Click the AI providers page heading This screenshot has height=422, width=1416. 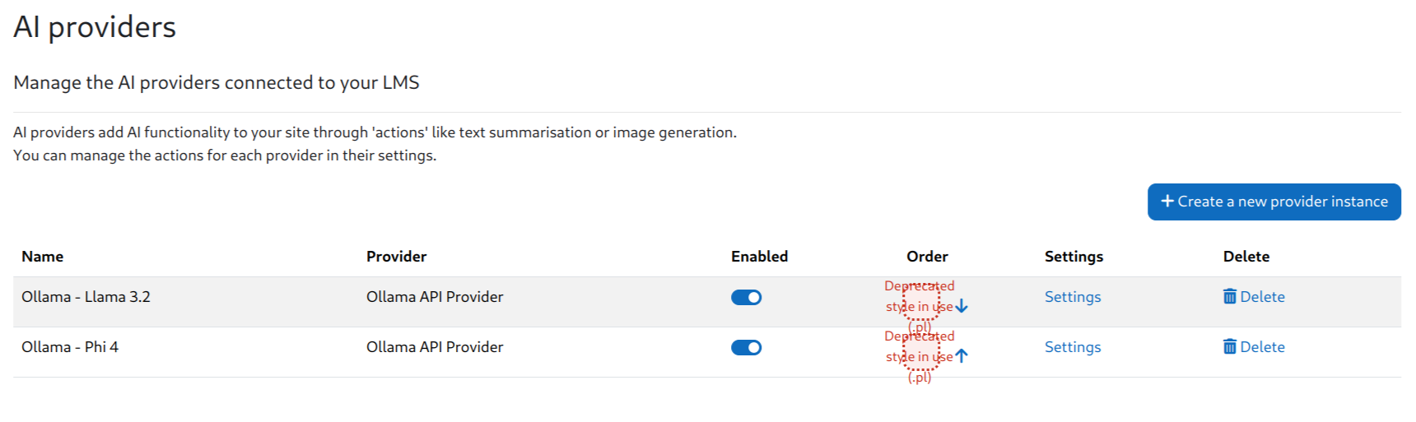(95, 27)
